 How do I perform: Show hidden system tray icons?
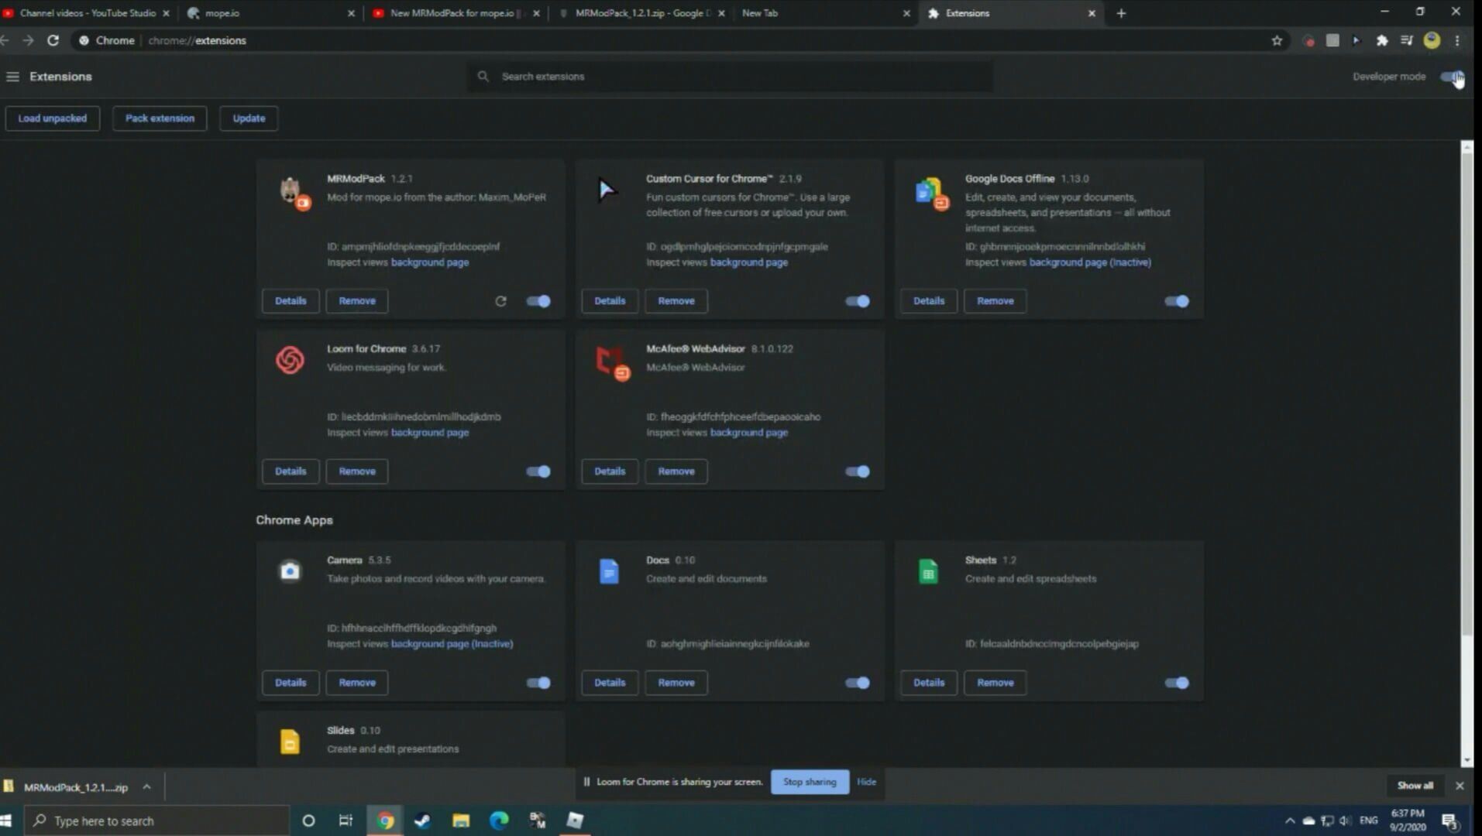pos(1290,821)
